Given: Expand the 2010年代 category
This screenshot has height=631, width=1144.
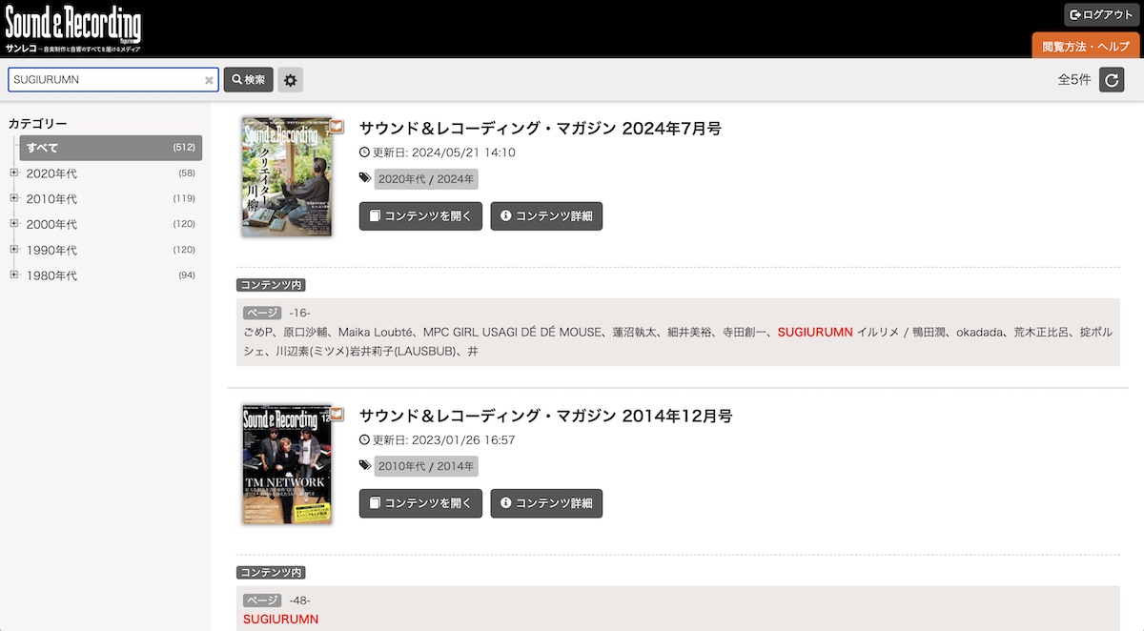Looking at the screenshot, I should (x=13, y=199).
